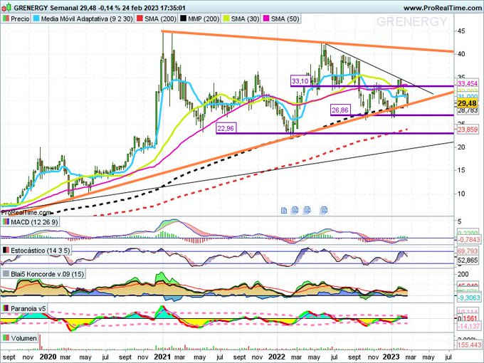Click the 33,10 resistance level label
This screenshot has width=484, height=363.
click(x=300, y=81)
